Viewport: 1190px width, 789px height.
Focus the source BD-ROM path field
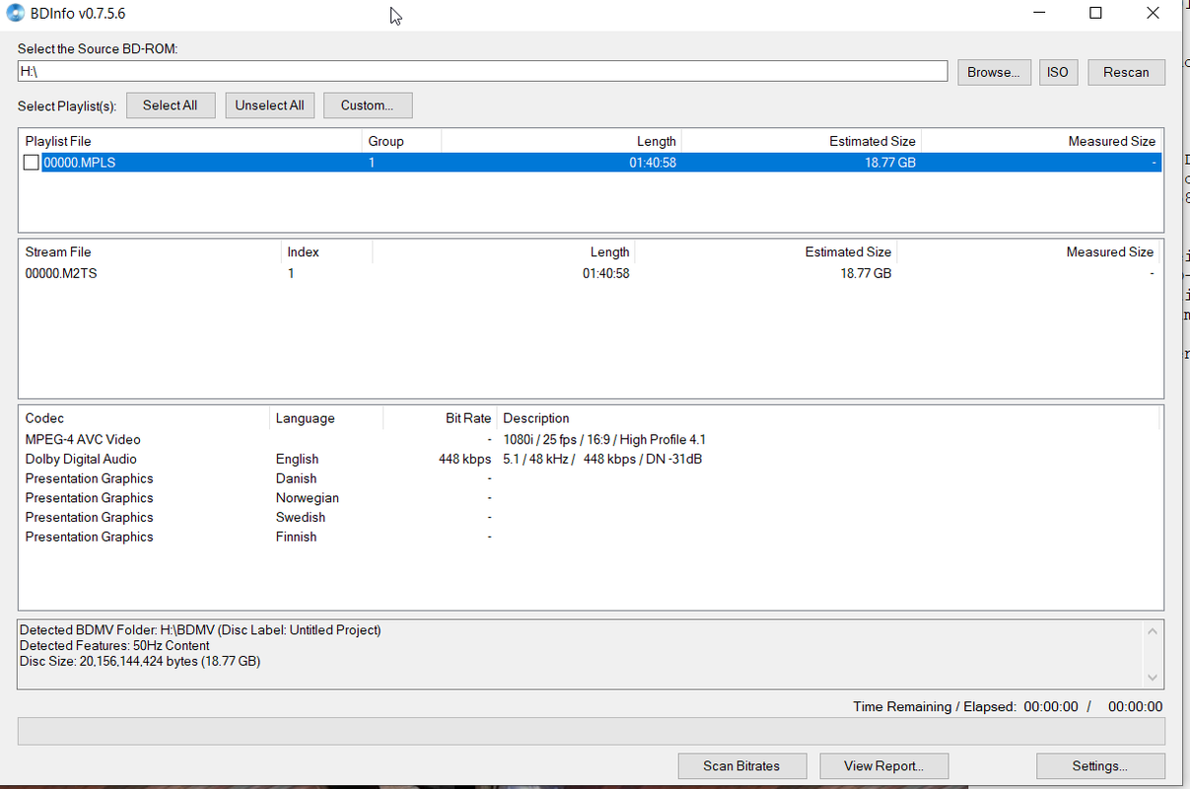[x=482, y=72]
